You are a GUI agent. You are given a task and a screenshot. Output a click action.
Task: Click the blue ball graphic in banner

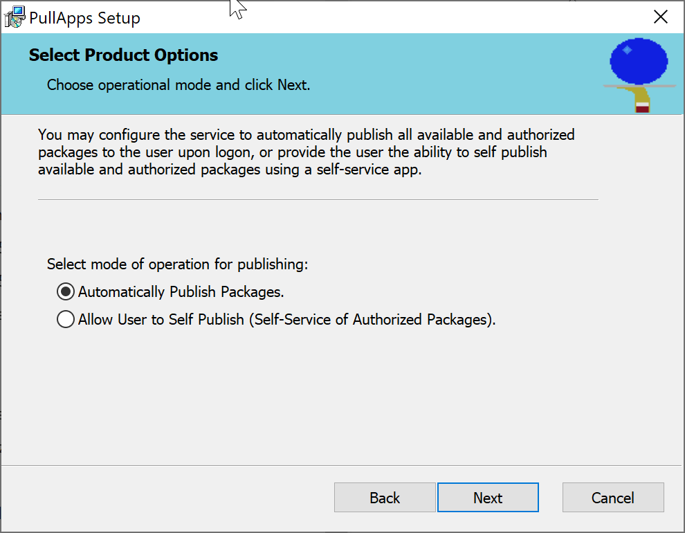pyautogui.click(x=639, y=61)
